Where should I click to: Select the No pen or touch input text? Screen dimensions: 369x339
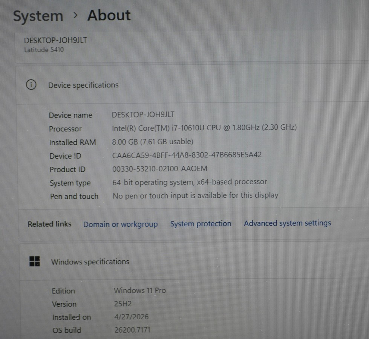195,195
